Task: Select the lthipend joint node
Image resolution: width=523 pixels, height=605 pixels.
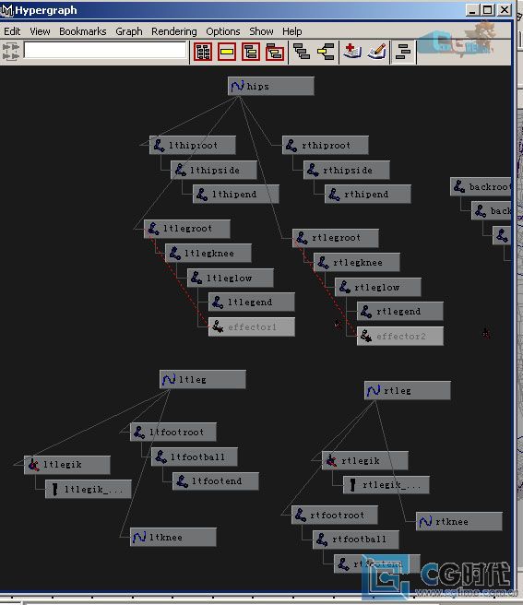Action: click(236, 194)
